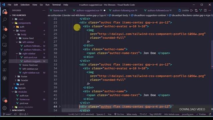Open auth.vue in modules
The image size is (213, 120).
(24, 96)
